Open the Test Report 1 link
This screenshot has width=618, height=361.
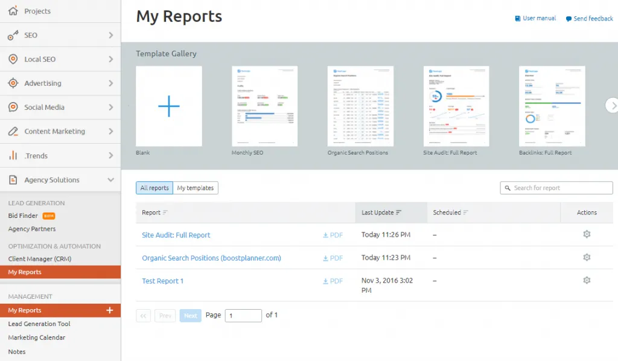pyautogui.click(x=163, y=281)
